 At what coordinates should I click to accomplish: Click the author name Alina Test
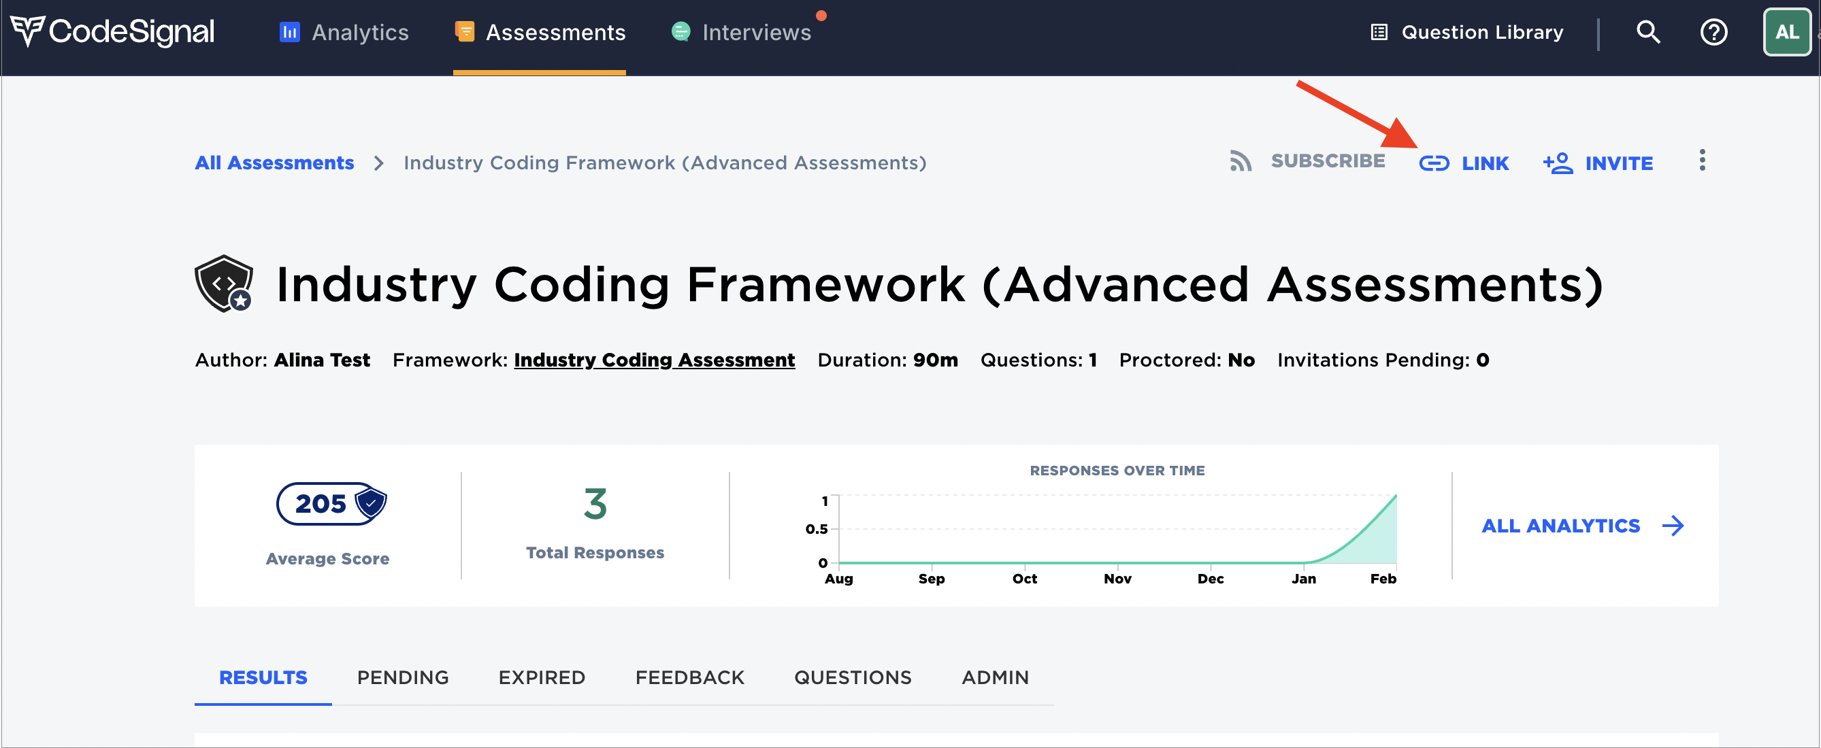(x=322, y=360)
